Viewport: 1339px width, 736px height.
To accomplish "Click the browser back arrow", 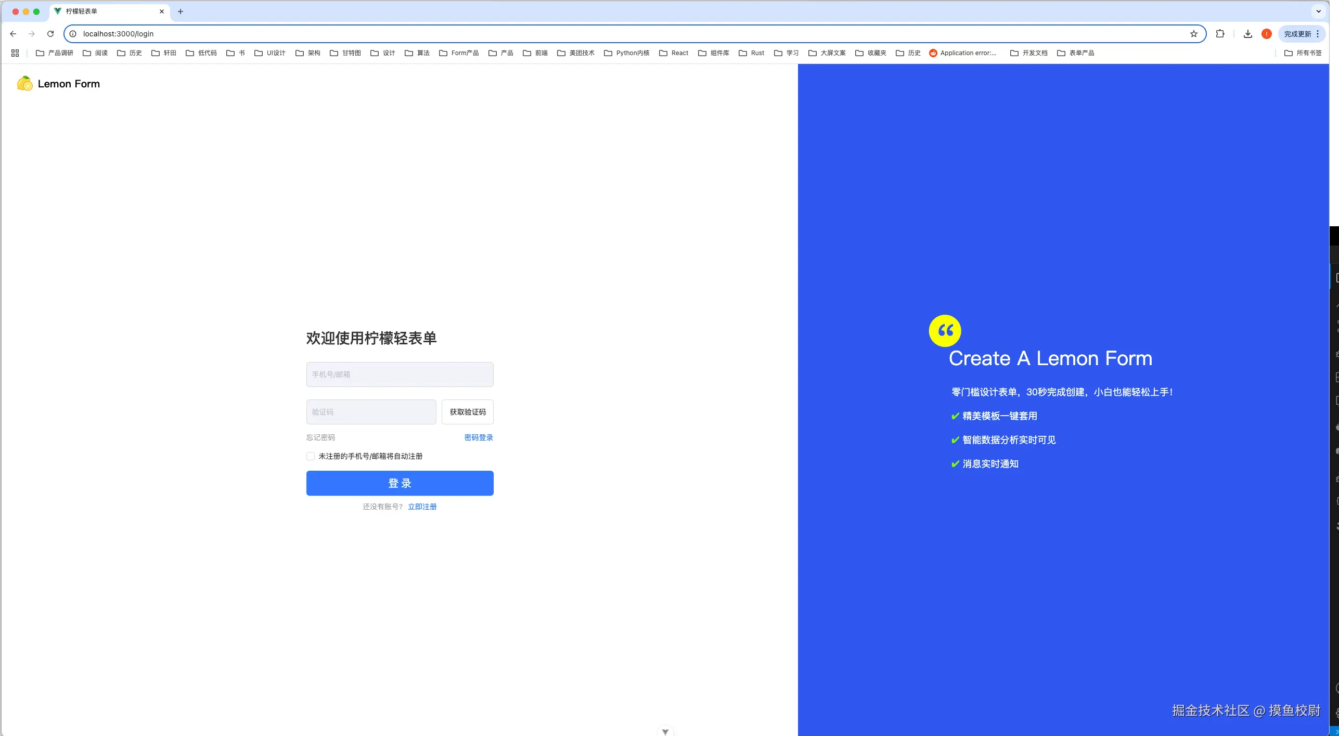I will click(13, 33).
